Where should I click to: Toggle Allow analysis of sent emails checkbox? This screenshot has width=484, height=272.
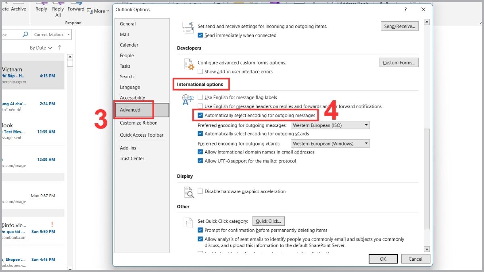[x=200, y=239]
